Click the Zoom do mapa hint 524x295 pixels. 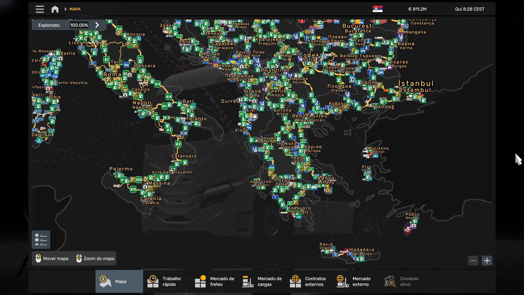[95, 258]
